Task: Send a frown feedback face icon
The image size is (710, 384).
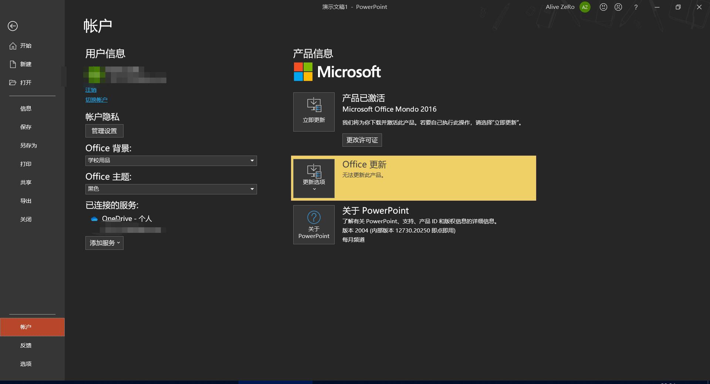Action: [618, 7]
